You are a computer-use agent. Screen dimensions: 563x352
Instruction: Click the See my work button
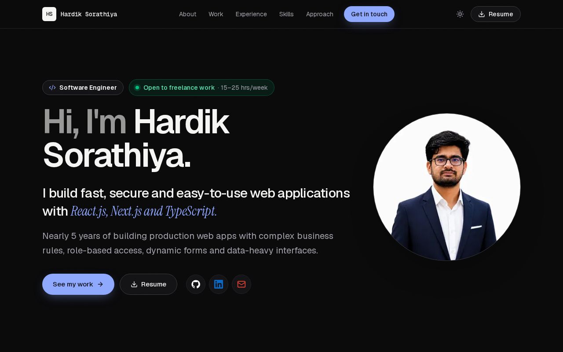(78, 284)
